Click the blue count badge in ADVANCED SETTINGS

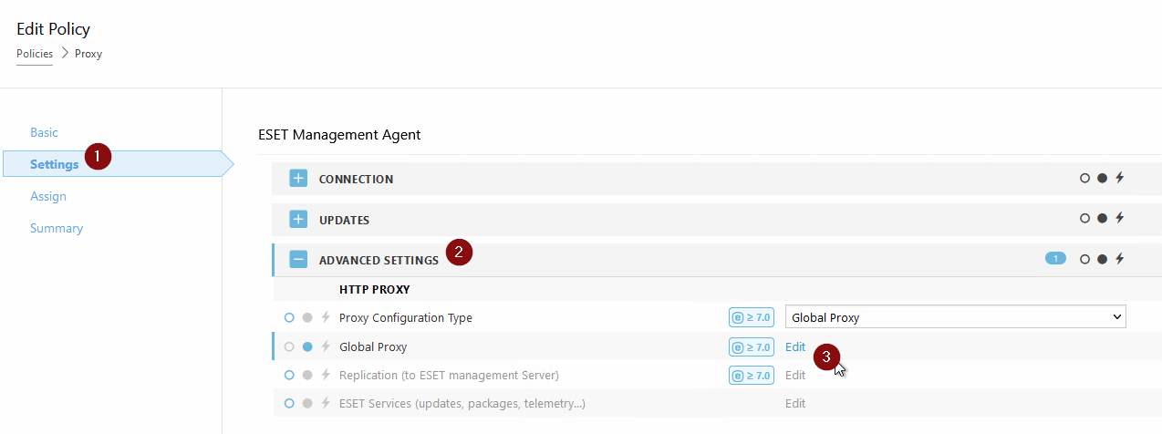(x=1055, y=259)
